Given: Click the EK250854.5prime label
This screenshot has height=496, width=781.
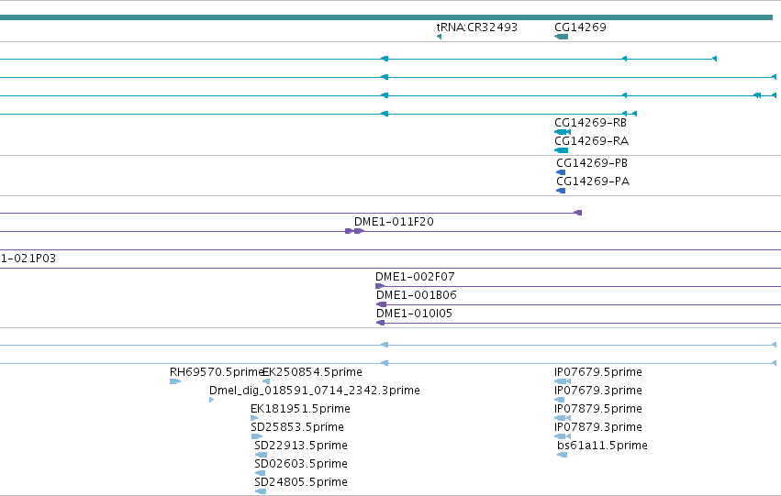Looking at the screenshot, I should [x=312, y=372].
